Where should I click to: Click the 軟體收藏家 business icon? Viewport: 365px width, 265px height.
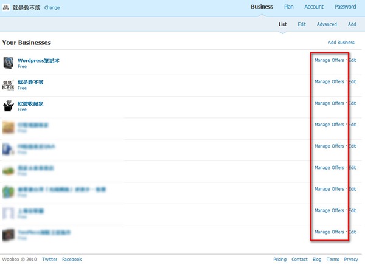pos(9,106)
